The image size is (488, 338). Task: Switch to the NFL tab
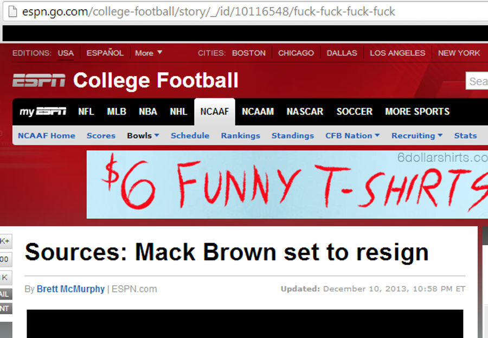pos(86,112)
